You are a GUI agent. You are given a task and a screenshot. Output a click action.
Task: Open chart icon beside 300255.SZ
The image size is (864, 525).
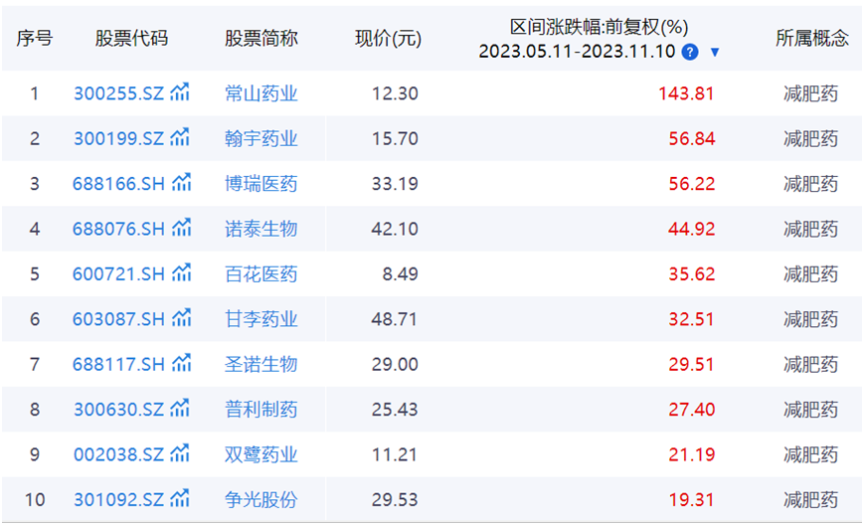[180, 92]
